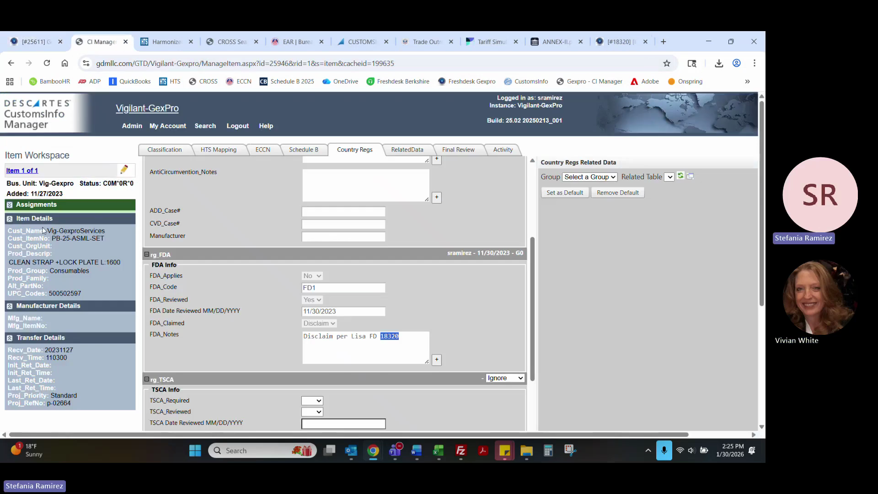Collapse the Item Details panel
The image size is (878, 494).
(10, 219)
